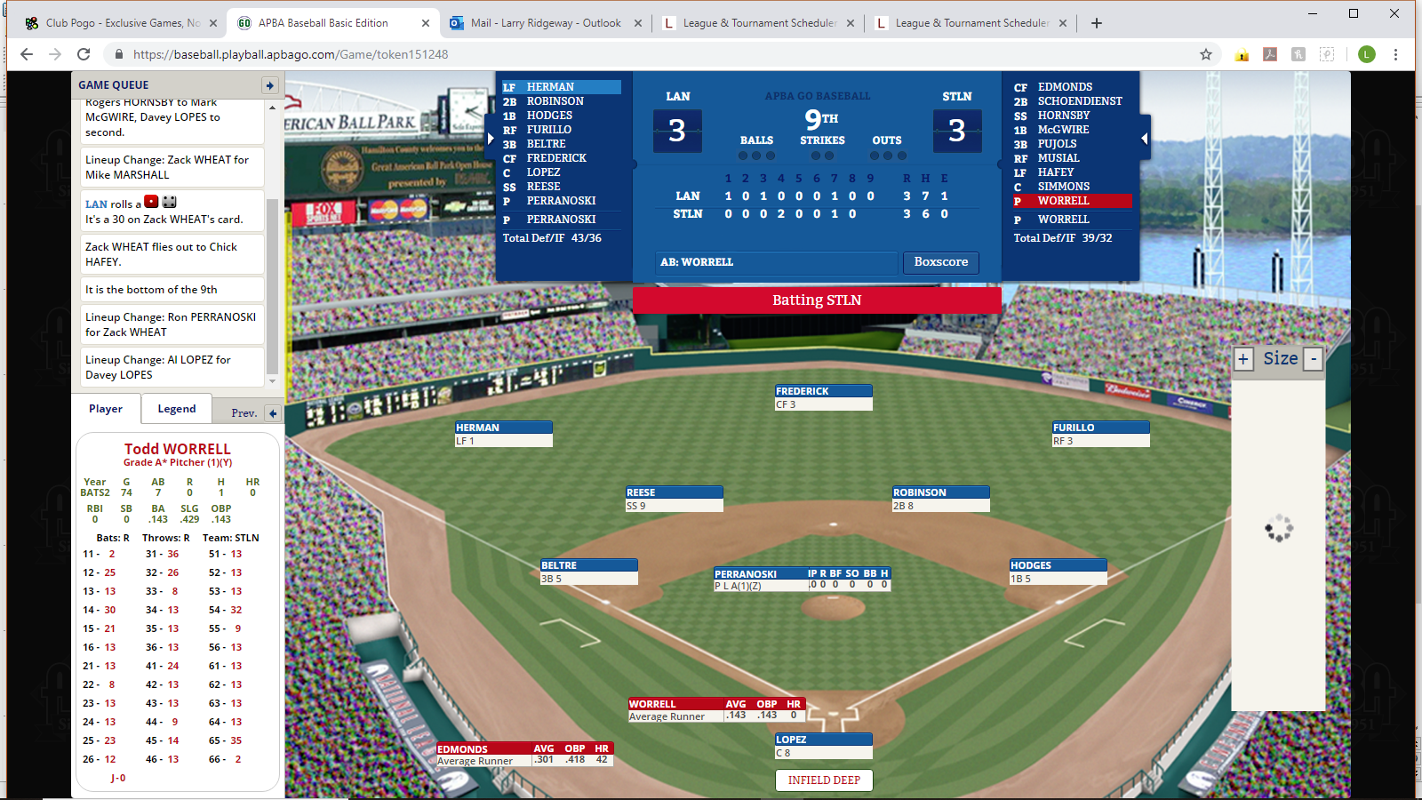This screenshot has height=800, width=1422.
Task: Click the WORRELL batter card
Action: click(716, 709)
